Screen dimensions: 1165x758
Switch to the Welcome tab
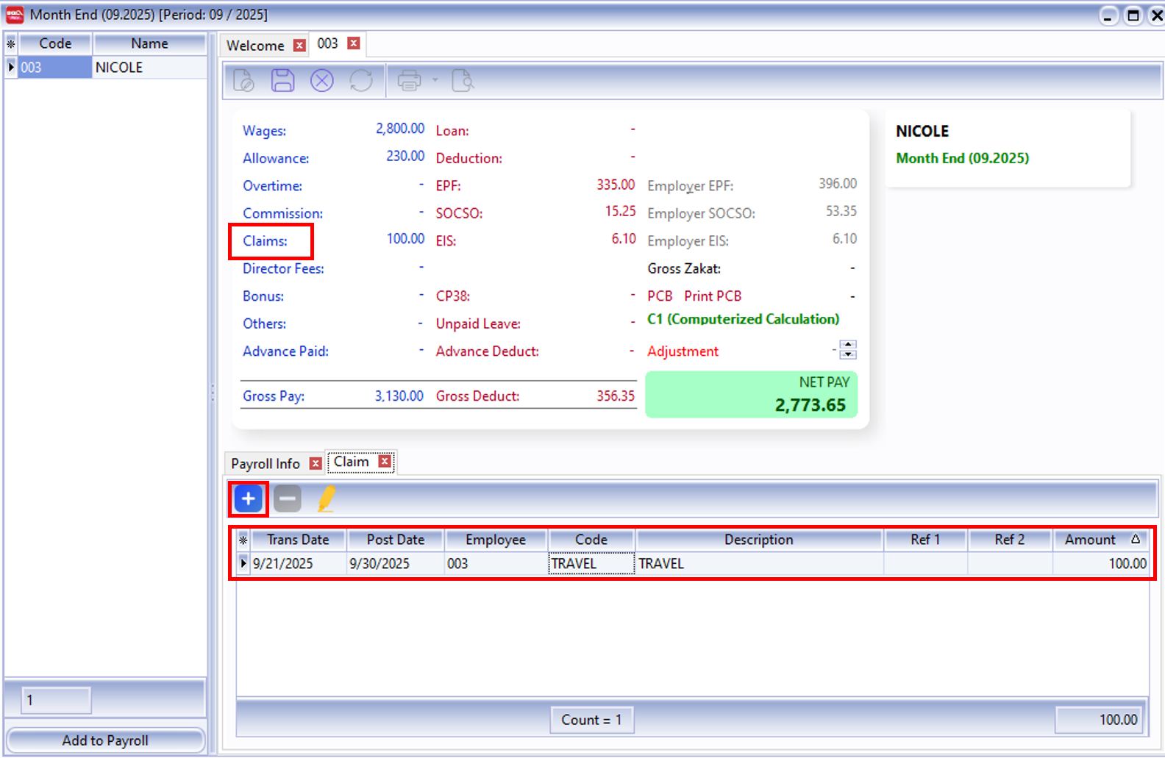(x=255, y=46)
